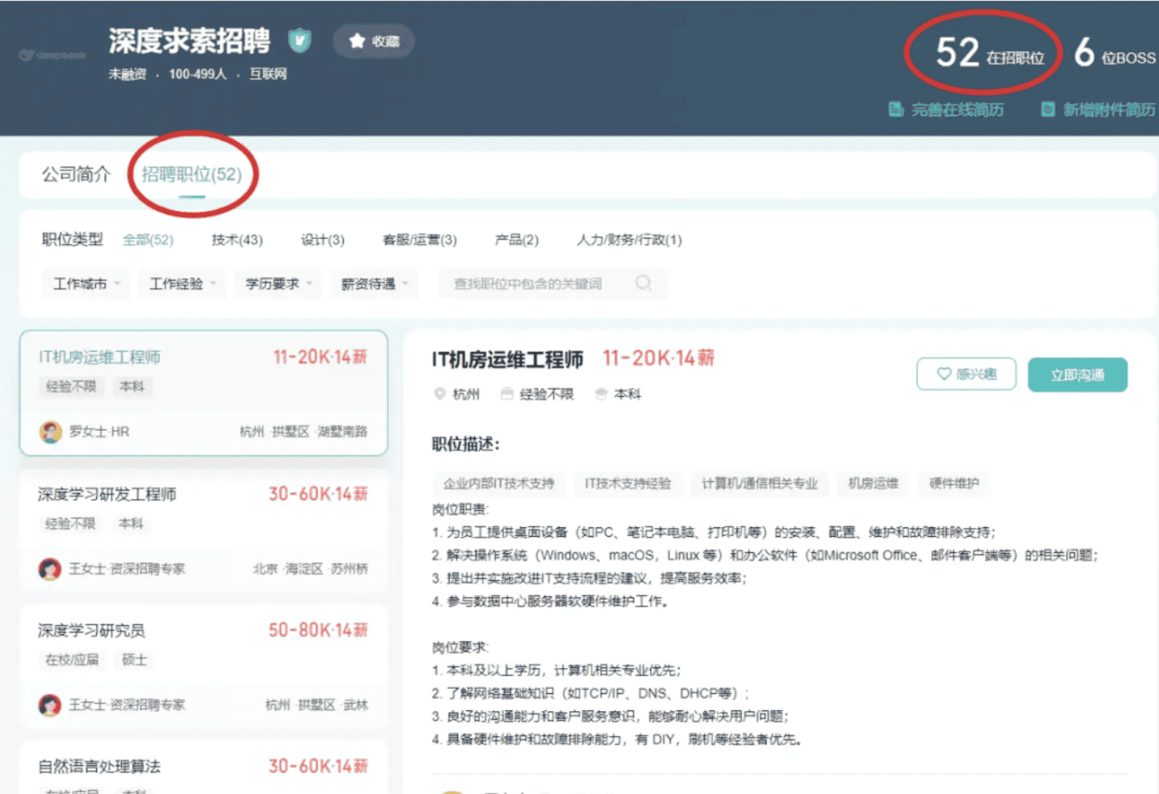
Task: Click the search magnifier icon
Action: pos(643,283)
